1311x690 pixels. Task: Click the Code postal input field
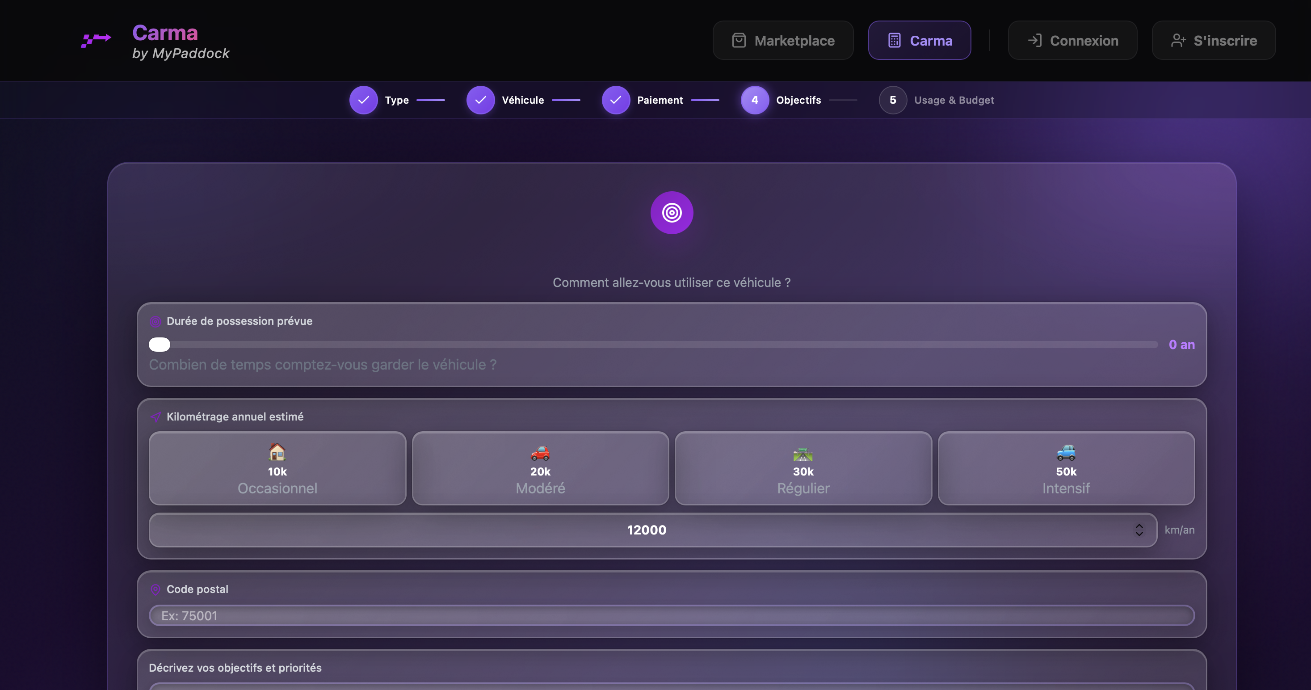[x=672, y=616]
